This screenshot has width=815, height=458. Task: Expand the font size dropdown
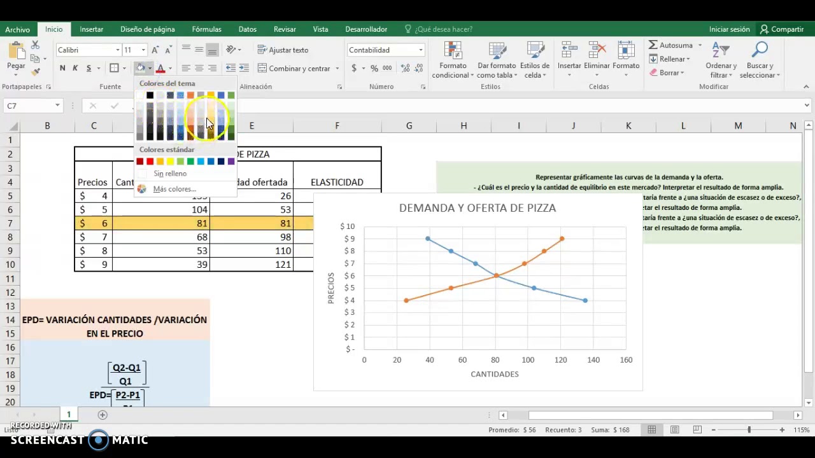point(143,50)
